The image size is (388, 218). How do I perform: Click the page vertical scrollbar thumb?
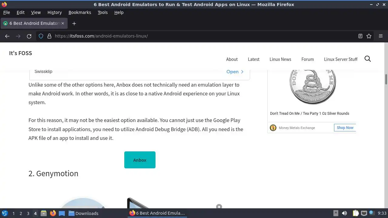(386, 79)
